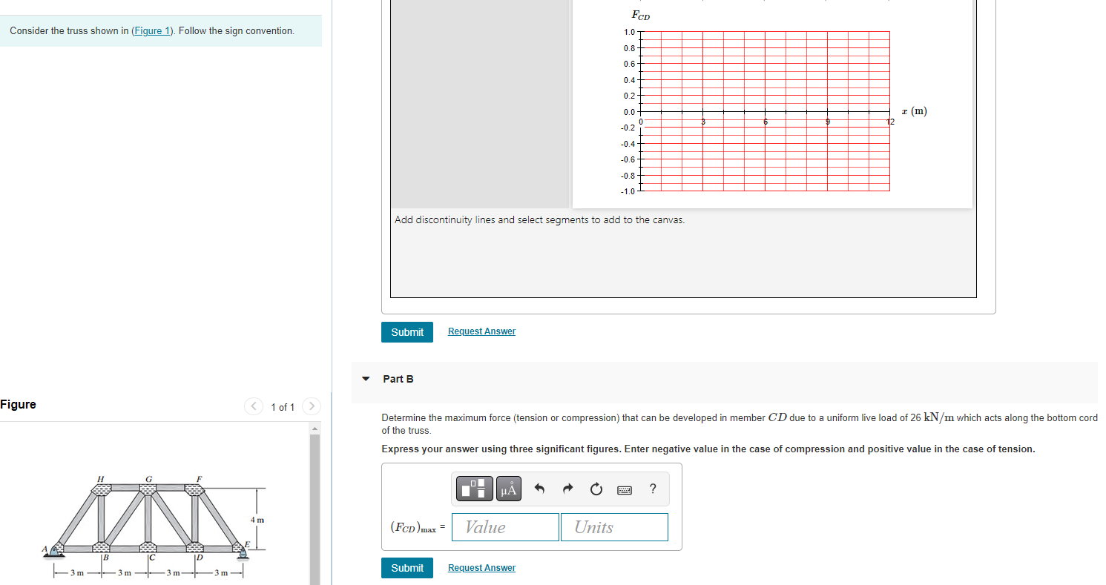Screen dimensions: 1106x585
Task: Click the Value input field
Action: (x=505, y=526)
